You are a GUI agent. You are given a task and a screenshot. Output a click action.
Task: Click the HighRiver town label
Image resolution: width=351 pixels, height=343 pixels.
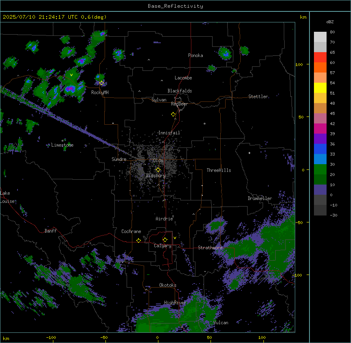tap(175, 303)
